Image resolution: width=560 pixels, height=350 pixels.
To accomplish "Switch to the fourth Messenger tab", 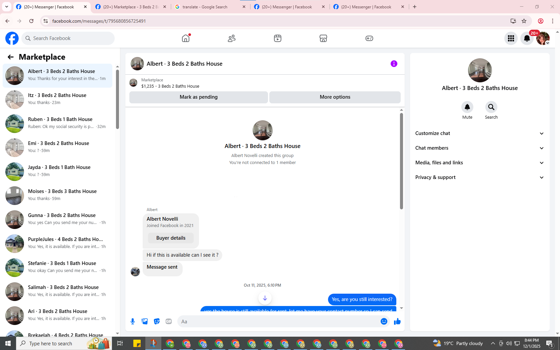I will 290,7.
